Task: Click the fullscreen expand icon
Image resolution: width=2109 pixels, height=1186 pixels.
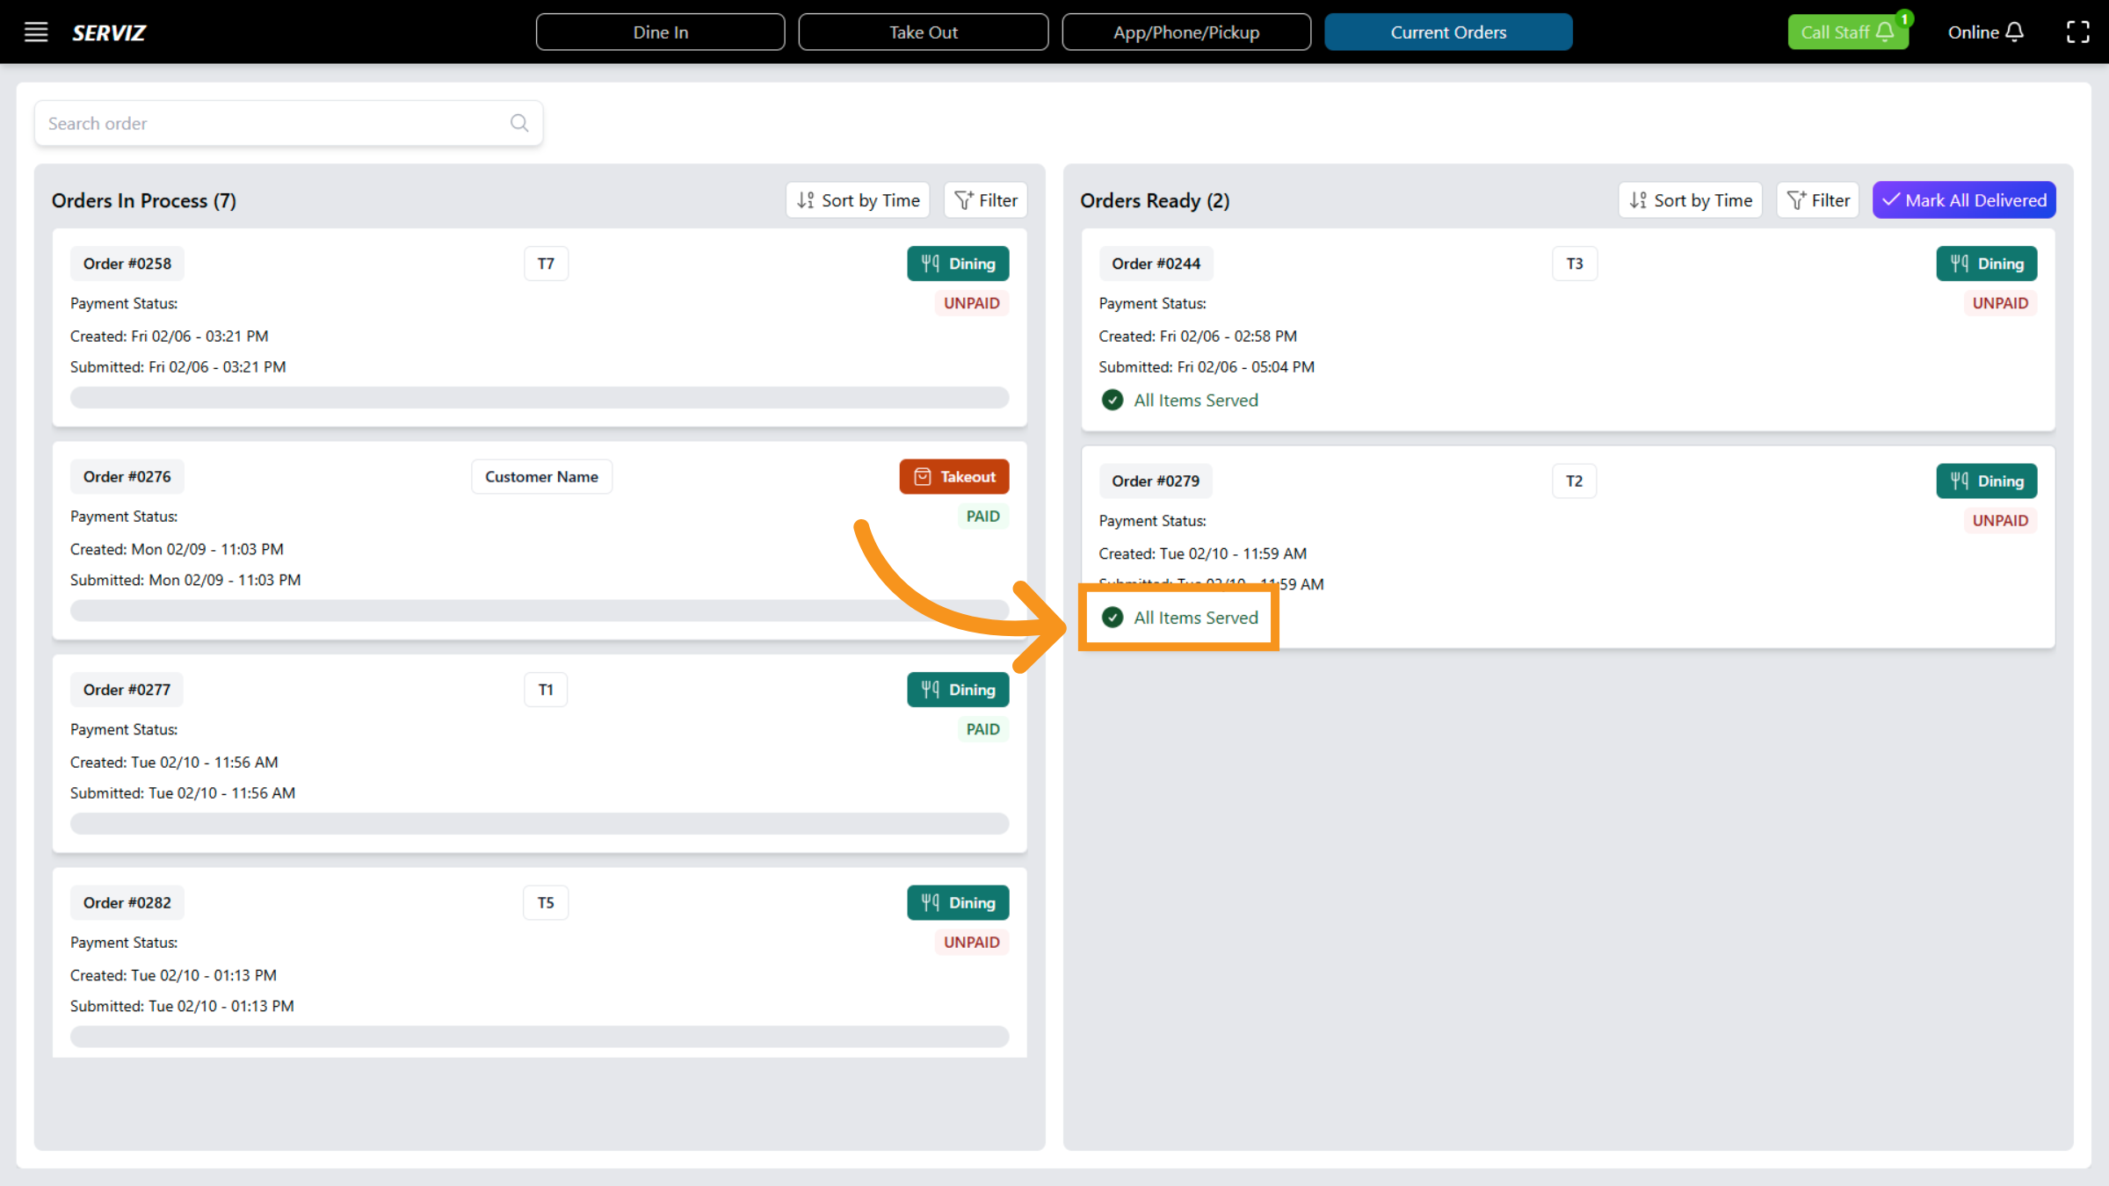Action: [2077, 33]
